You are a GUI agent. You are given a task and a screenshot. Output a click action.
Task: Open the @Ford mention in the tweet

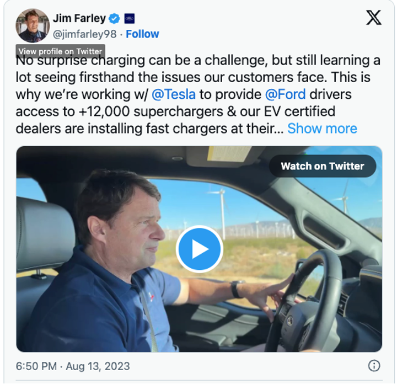coord(286,94)
